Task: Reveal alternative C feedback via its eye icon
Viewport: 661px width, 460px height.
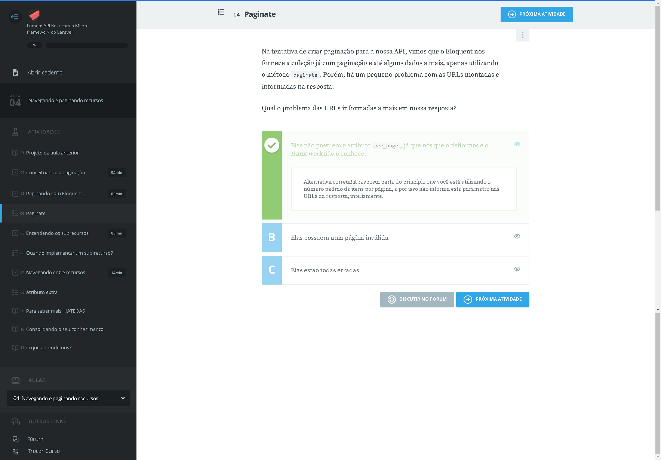Action: click(x=517, y=269)
